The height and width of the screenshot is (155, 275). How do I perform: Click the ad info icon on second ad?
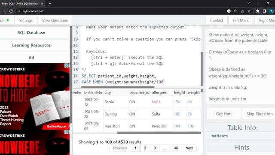click(67, 132)
